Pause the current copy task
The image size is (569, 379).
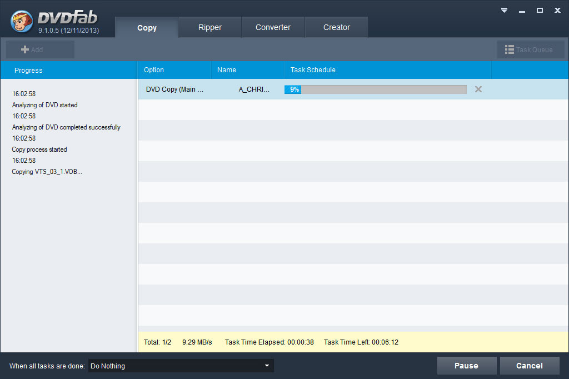467,366
